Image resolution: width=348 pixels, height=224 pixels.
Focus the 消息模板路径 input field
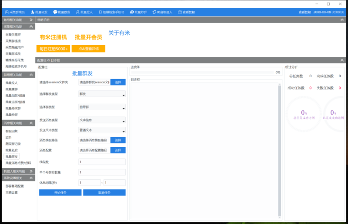[94, 140]
